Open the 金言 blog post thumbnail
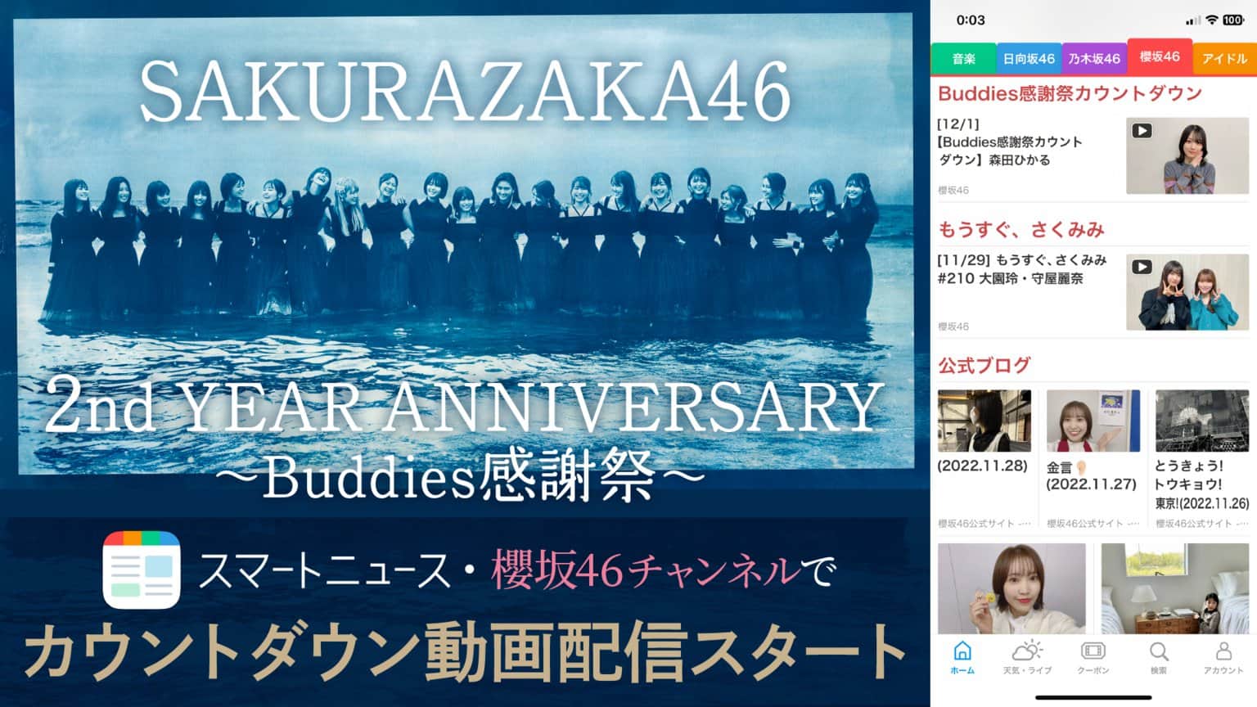 pos(1093,421)
